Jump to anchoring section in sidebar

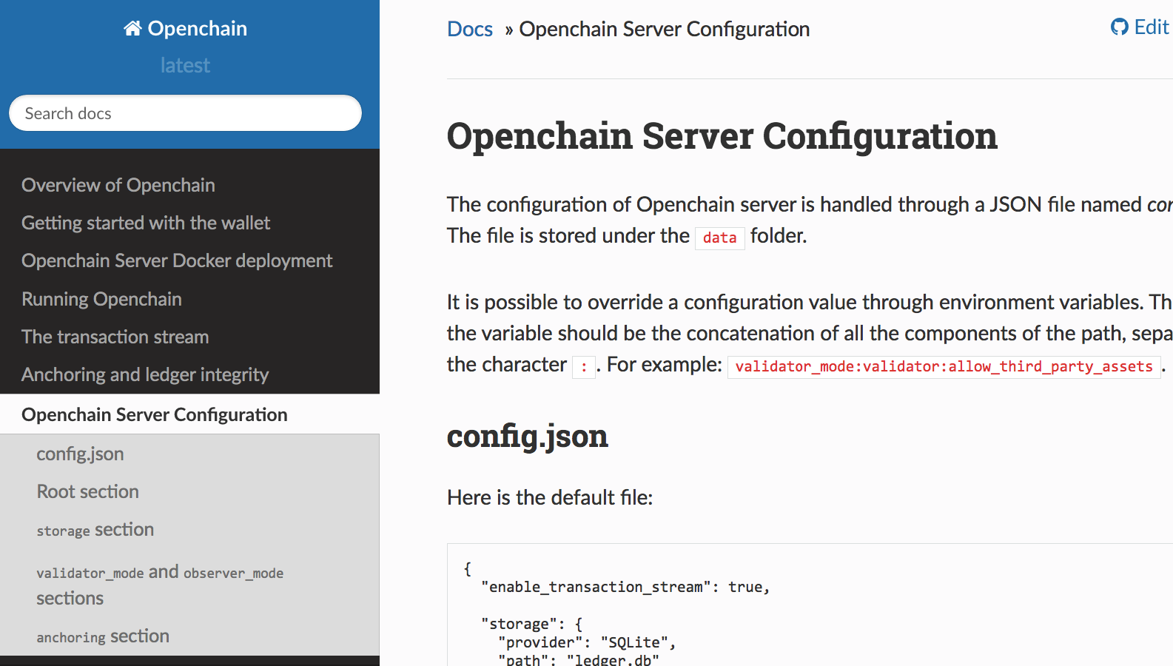pyautogui.click(x=103, y=636)
